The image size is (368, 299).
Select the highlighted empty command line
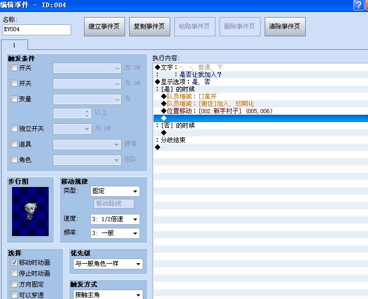coord(261,118)
